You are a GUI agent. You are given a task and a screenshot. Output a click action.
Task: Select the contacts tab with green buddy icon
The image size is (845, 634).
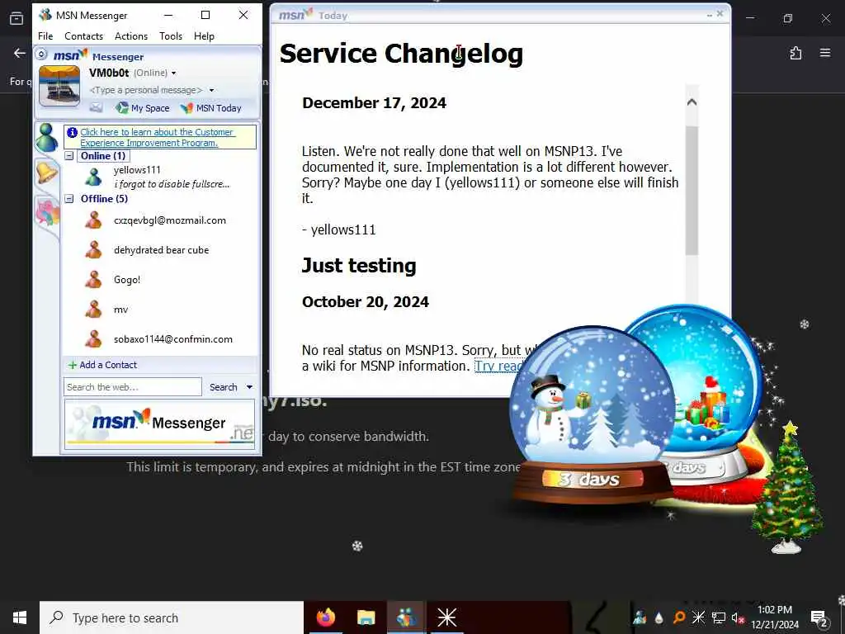[47, 138]
